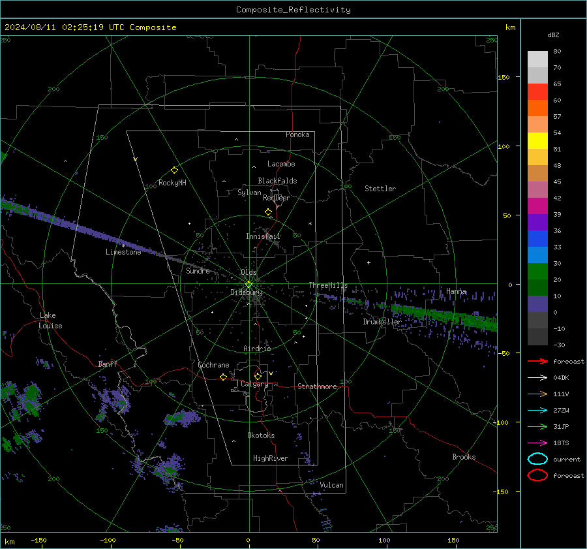Click the Sundre town label

[198, 270]
